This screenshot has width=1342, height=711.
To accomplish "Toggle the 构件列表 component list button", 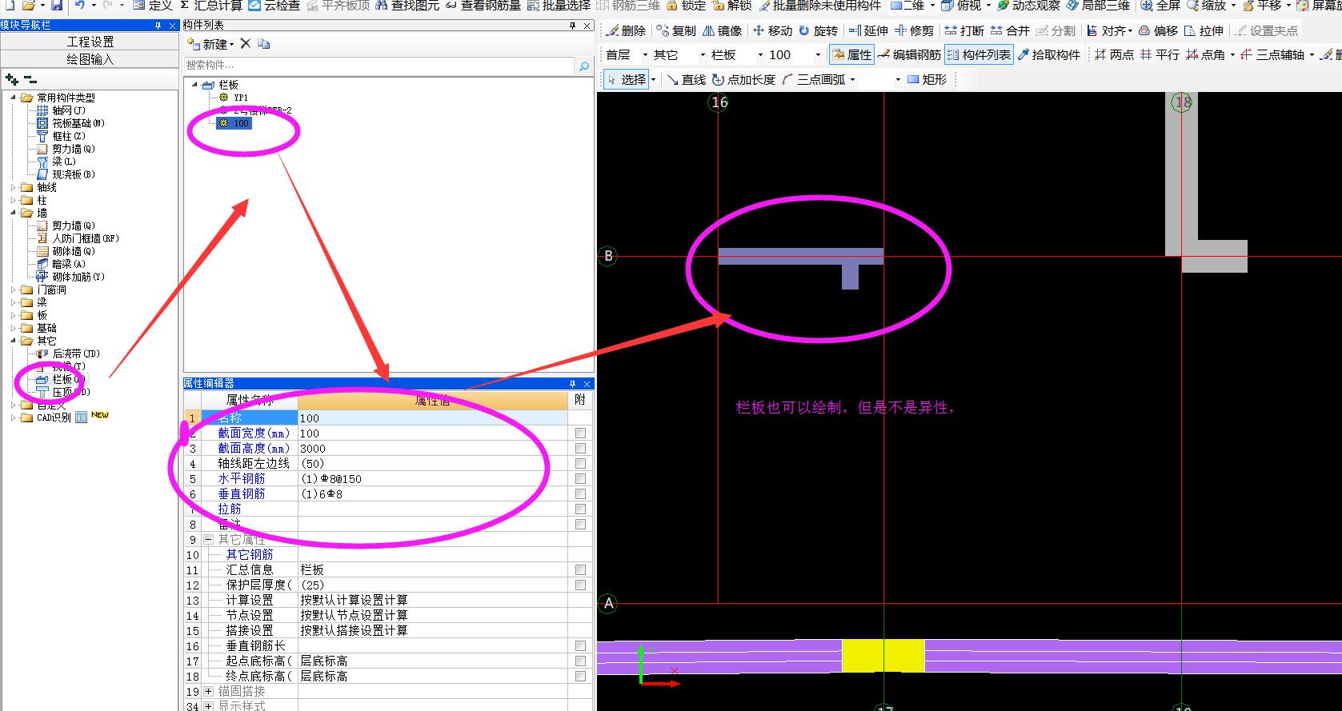I will (x=979, y=54).
